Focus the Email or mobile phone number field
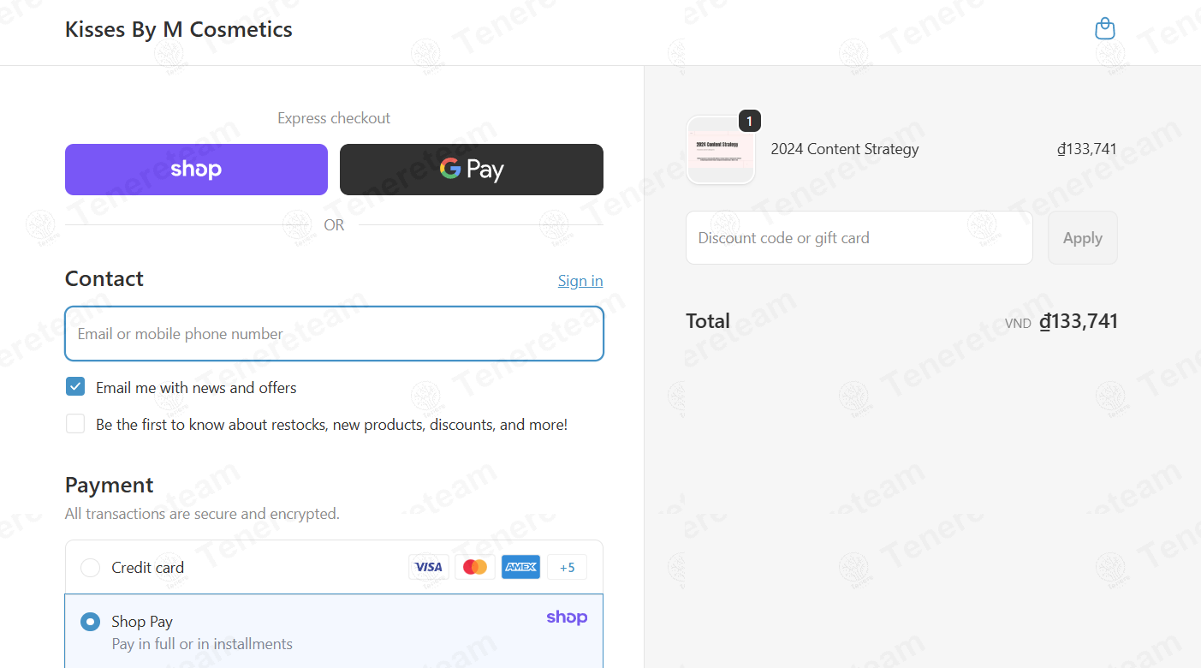1201x668 pixels. (335, 334)
